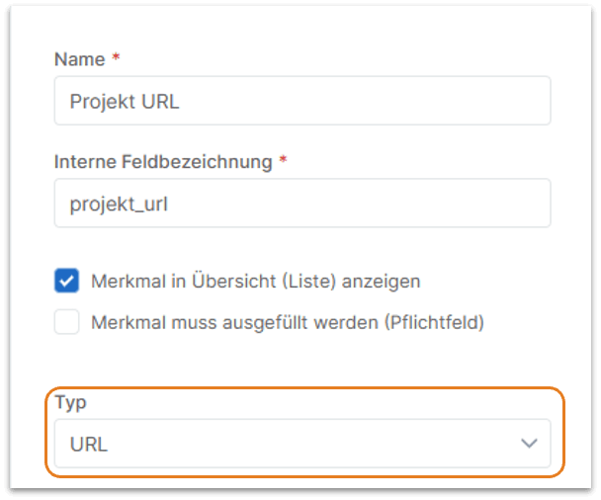Enable the Pflichtfeld checkbox
601x500 pixels.
tap(67, 322)
